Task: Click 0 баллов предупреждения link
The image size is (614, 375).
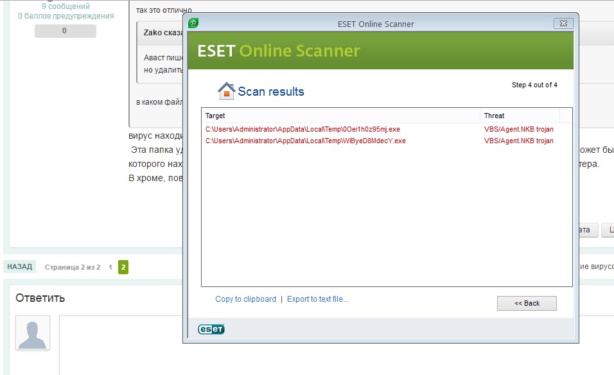Action: coord(66,16)
